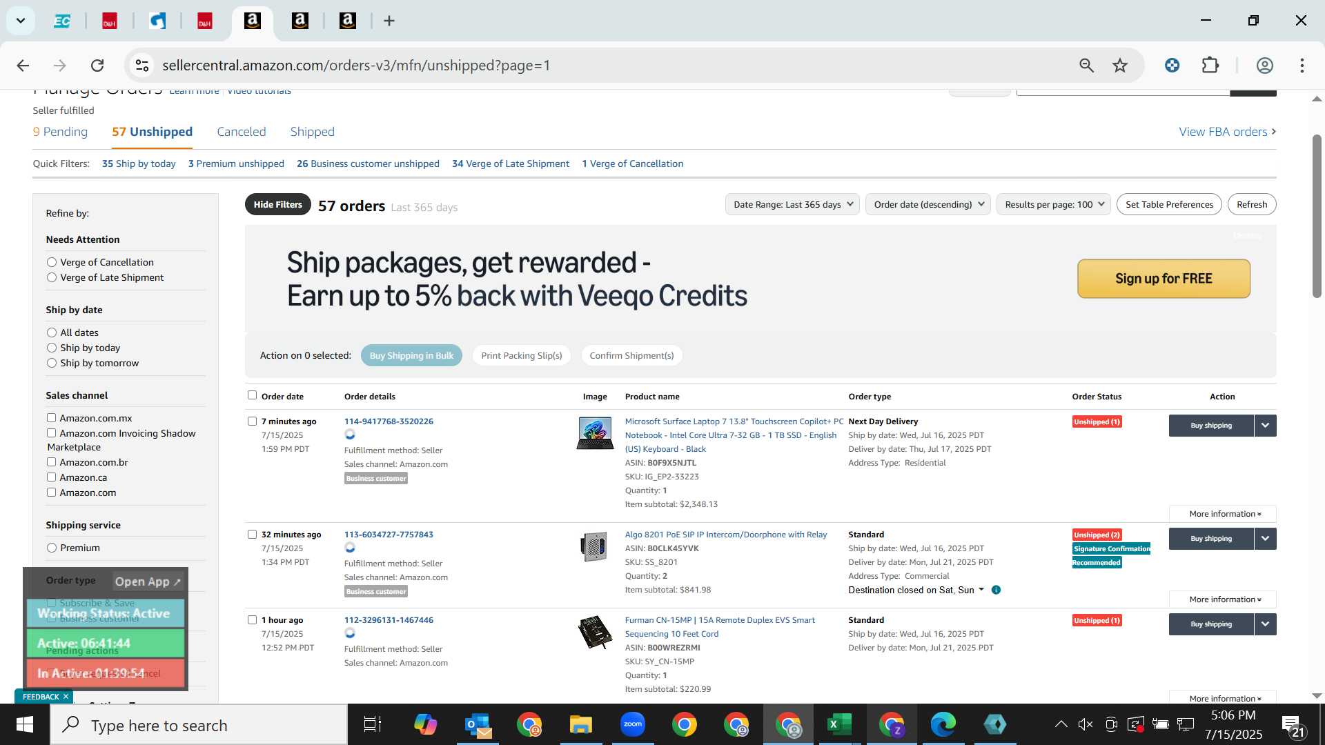Reload the Seller Central page
The image size is (1325, 745).
click(97, 66)
